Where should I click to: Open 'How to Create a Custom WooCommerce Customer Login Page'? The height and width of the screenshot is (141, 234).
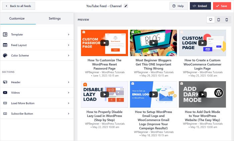(x=202, y=64)
